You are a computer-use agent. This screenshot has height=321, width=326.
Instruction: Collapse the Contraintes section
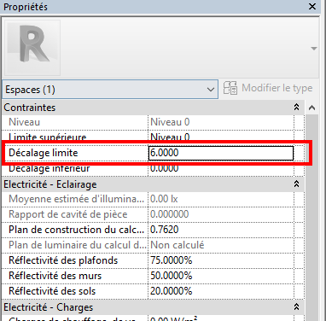tap(296, 108)
